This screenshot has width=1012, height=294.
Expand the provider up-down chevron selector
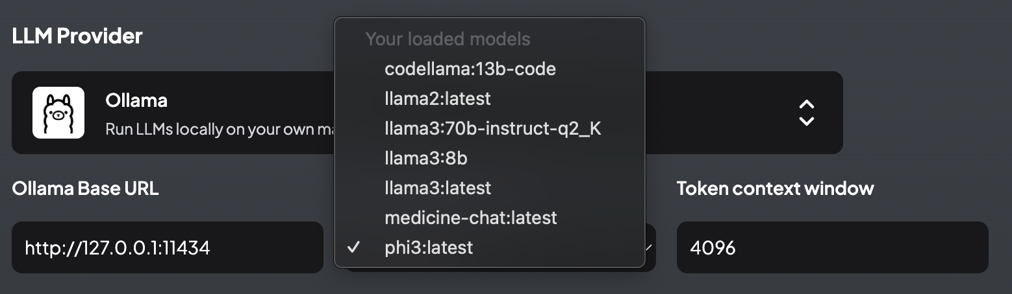point(806,113)
